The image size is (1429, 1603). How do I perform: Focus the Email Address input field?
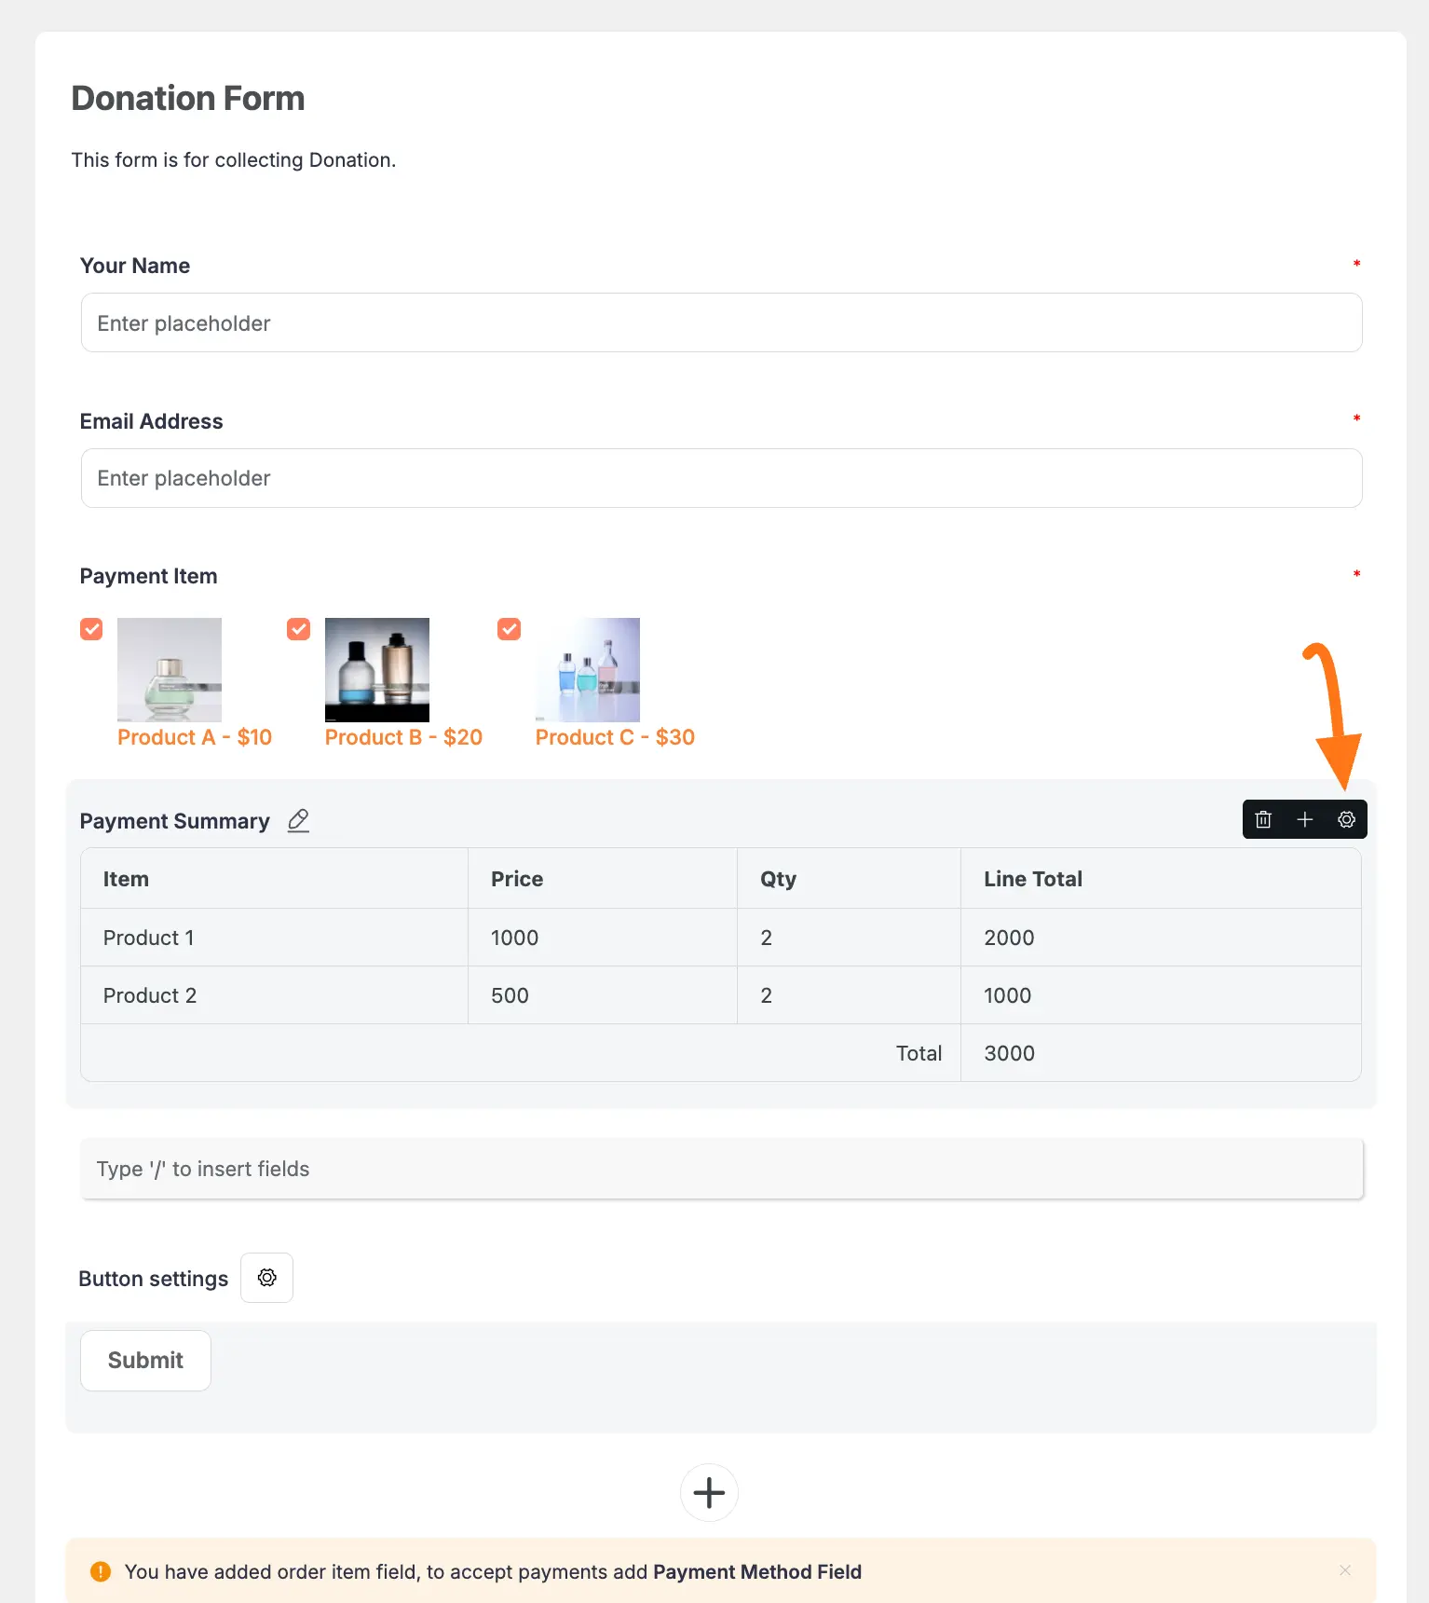(x=721, y=478)
